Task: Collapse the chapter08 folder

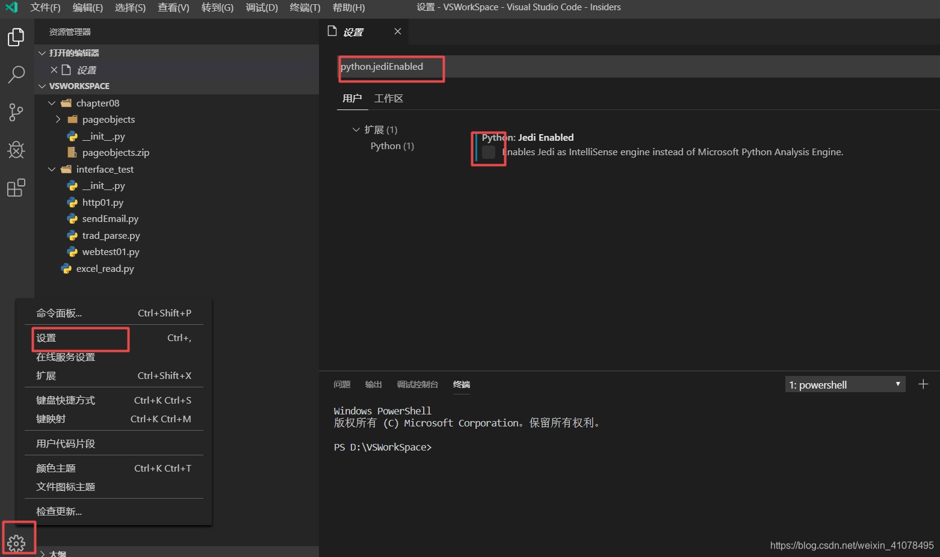Action: click(51, 102)
